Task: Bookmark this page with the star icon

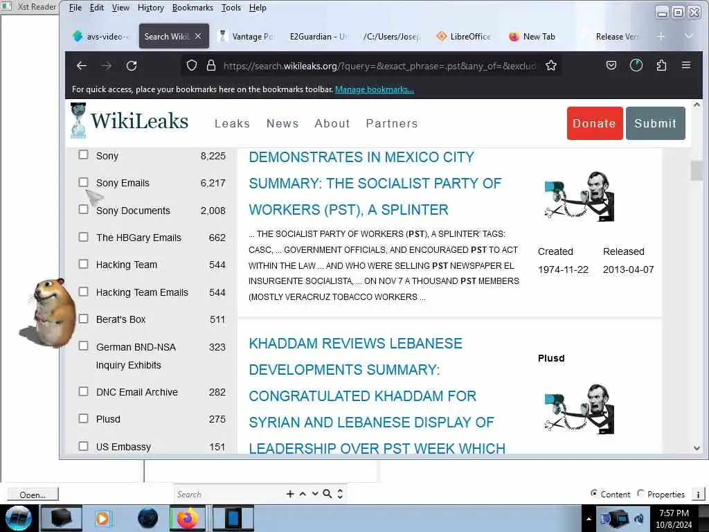Action: click(550, 66)
